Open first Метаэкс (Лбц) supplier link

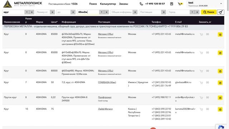click(106, 34)
